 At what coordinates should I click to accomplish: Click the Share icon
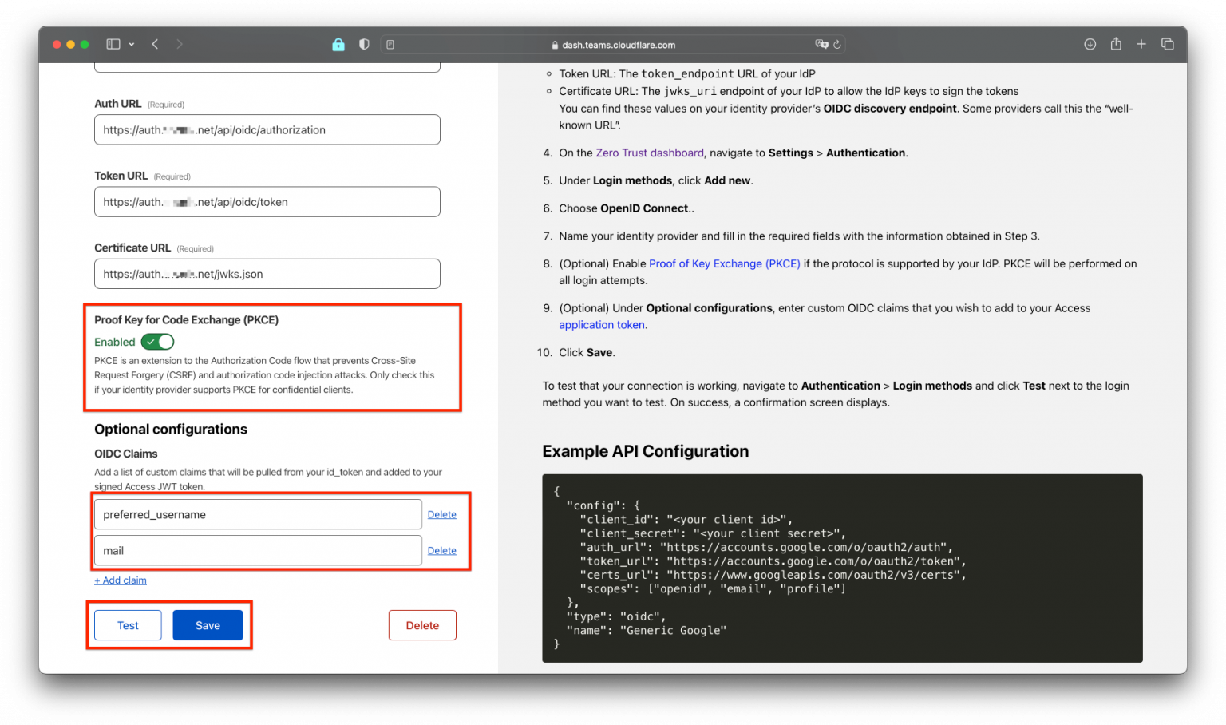coord(1115,44)
